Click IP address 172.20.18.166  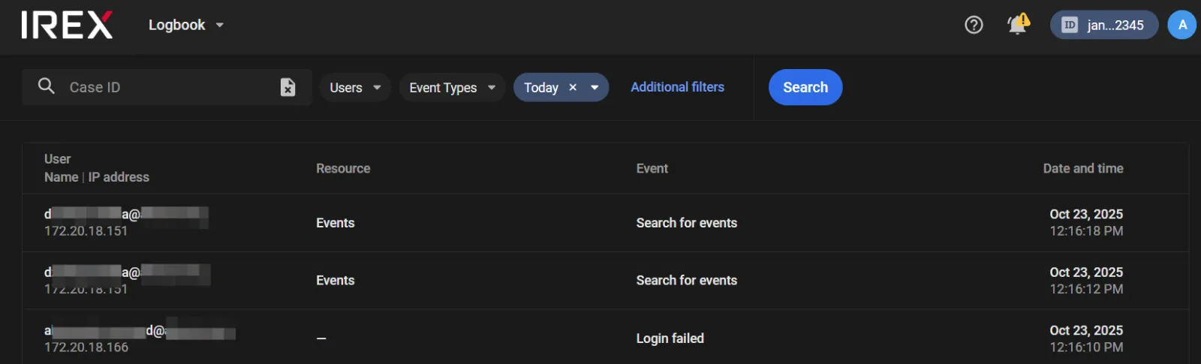pyautogui.click(x=86, y=347)
